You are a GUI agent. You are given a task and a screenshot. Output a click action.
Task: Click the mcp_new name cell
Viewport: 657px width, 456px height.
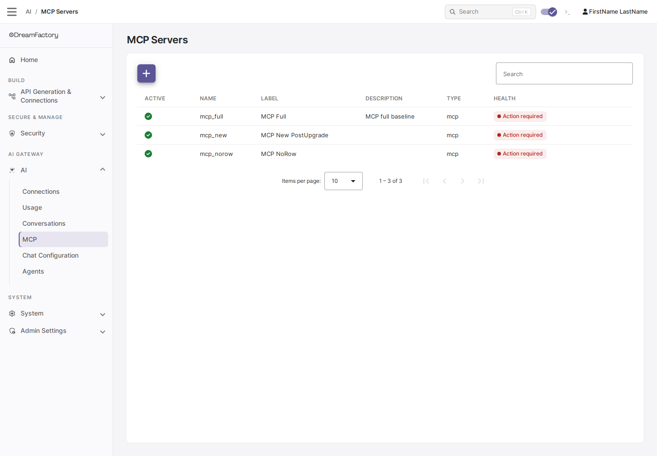coord(214,135)
